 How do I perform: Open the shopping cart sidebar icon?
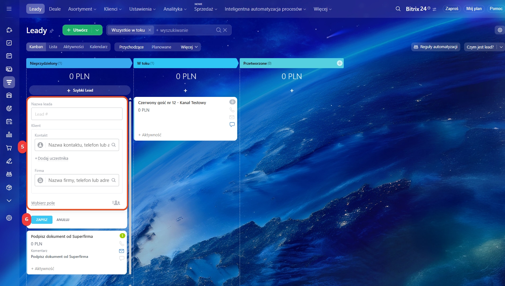point(9,148)
